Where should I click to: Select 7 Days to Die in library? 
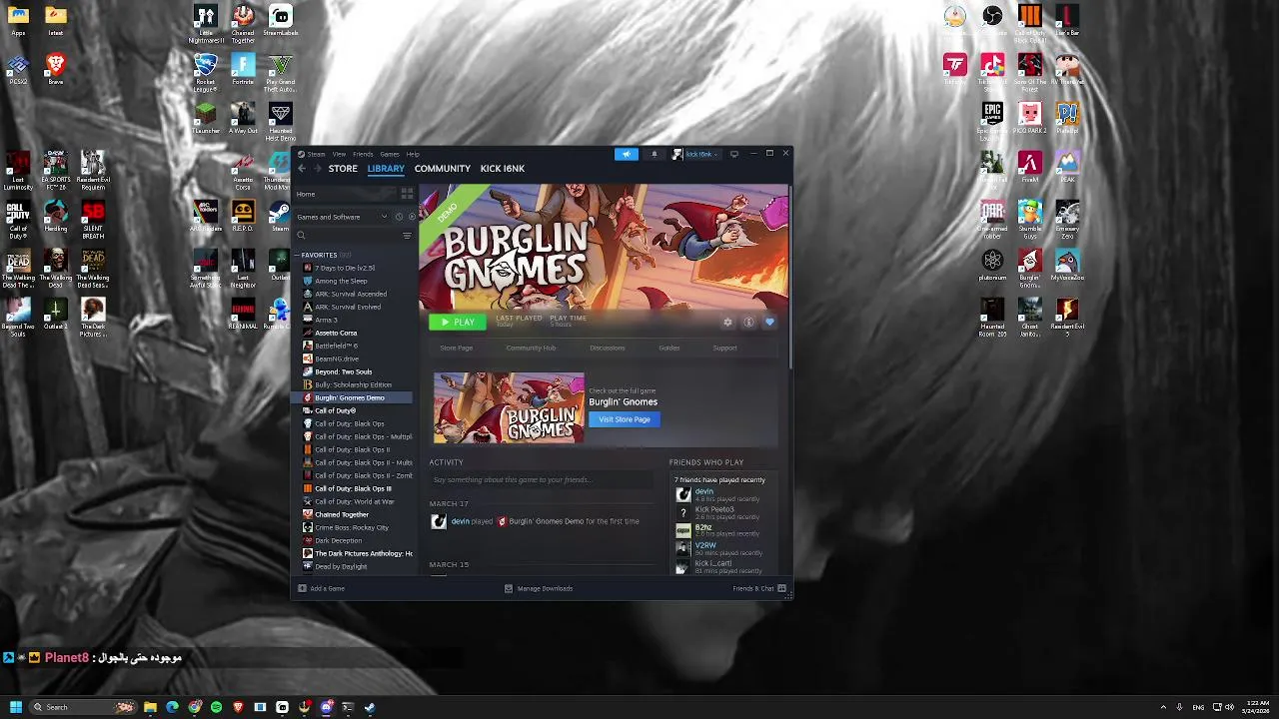tap(345, 268)
